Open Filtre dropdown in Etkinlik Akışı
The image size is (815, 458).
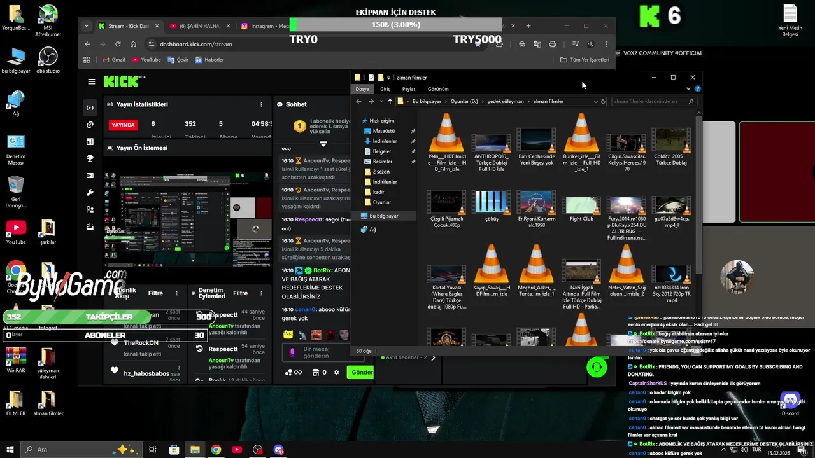(x=155, y=293)
